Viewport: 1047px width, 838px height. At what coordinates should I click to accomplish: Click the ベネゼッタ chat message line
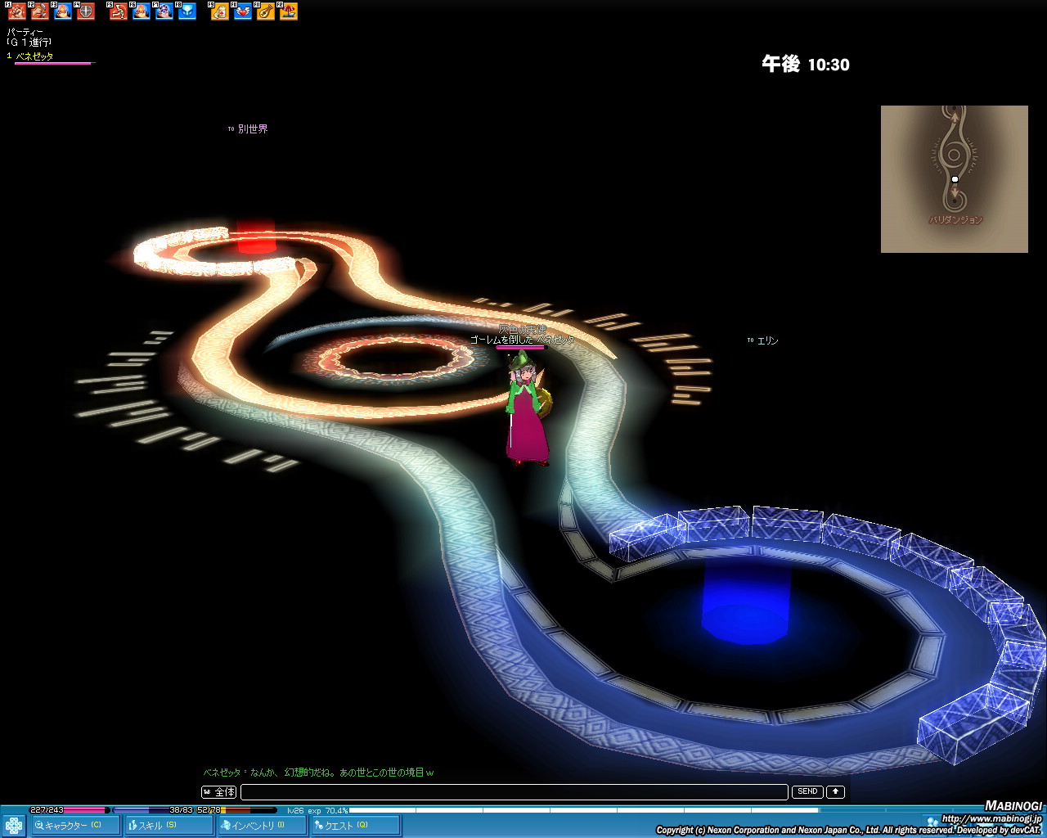(x=318, y=773)
